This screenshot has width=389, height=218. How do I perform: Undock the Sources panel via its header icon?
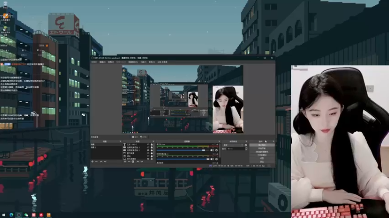coord(153,141)
